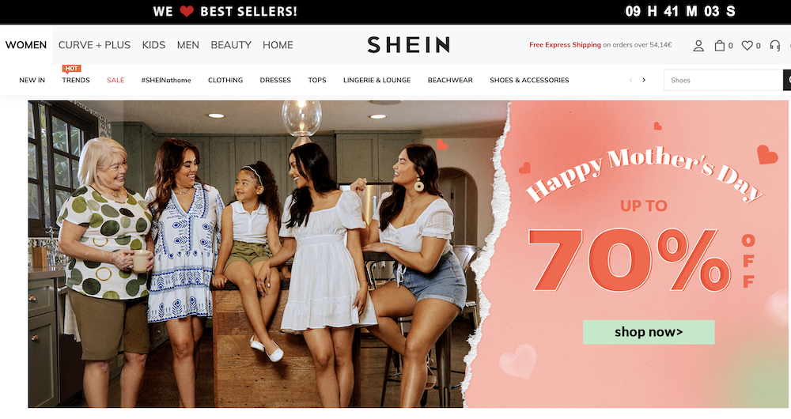Click the Shoes search input field
Viewport: 791px width, 419px height.
click(724, 80)
